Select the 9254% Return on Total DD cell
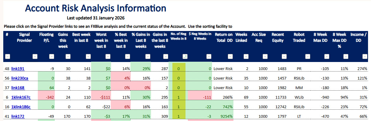This screenshot has width=371, height=121. point(224,117)
